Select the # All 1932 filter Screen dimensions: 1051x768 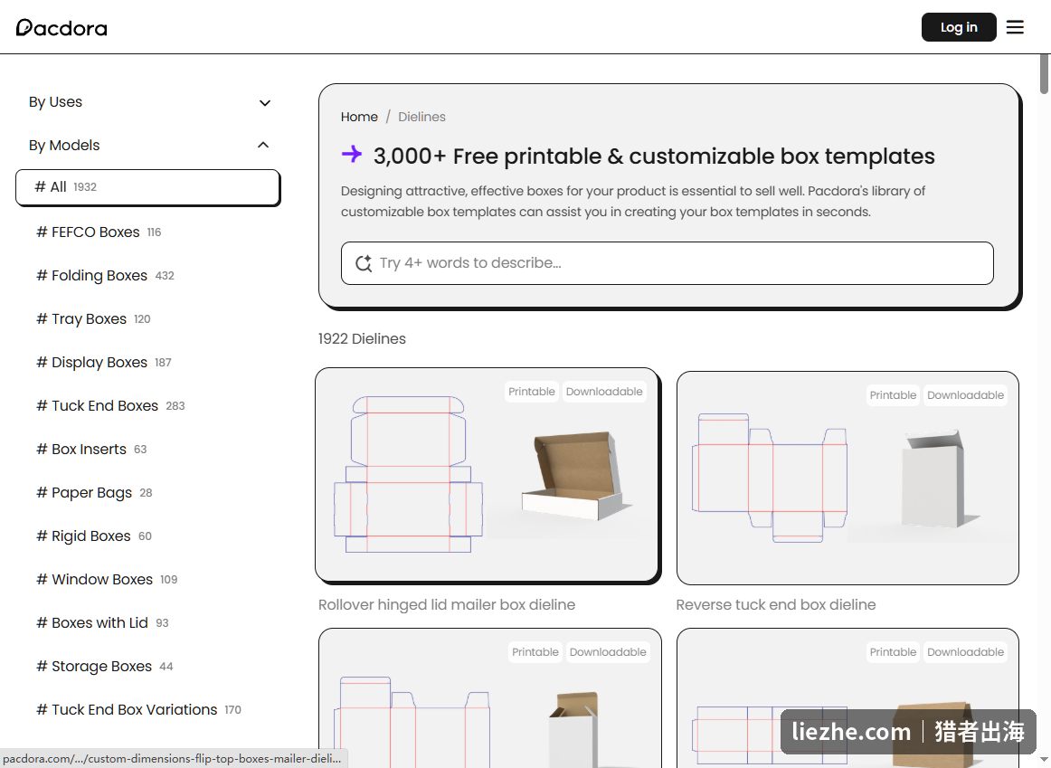(x=147, y=187)
